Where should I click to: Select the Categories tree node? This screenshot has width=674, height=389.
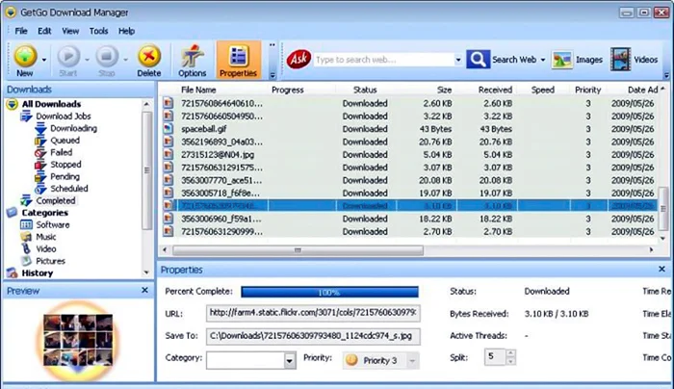pyautogui.click(x=44, y=213)
